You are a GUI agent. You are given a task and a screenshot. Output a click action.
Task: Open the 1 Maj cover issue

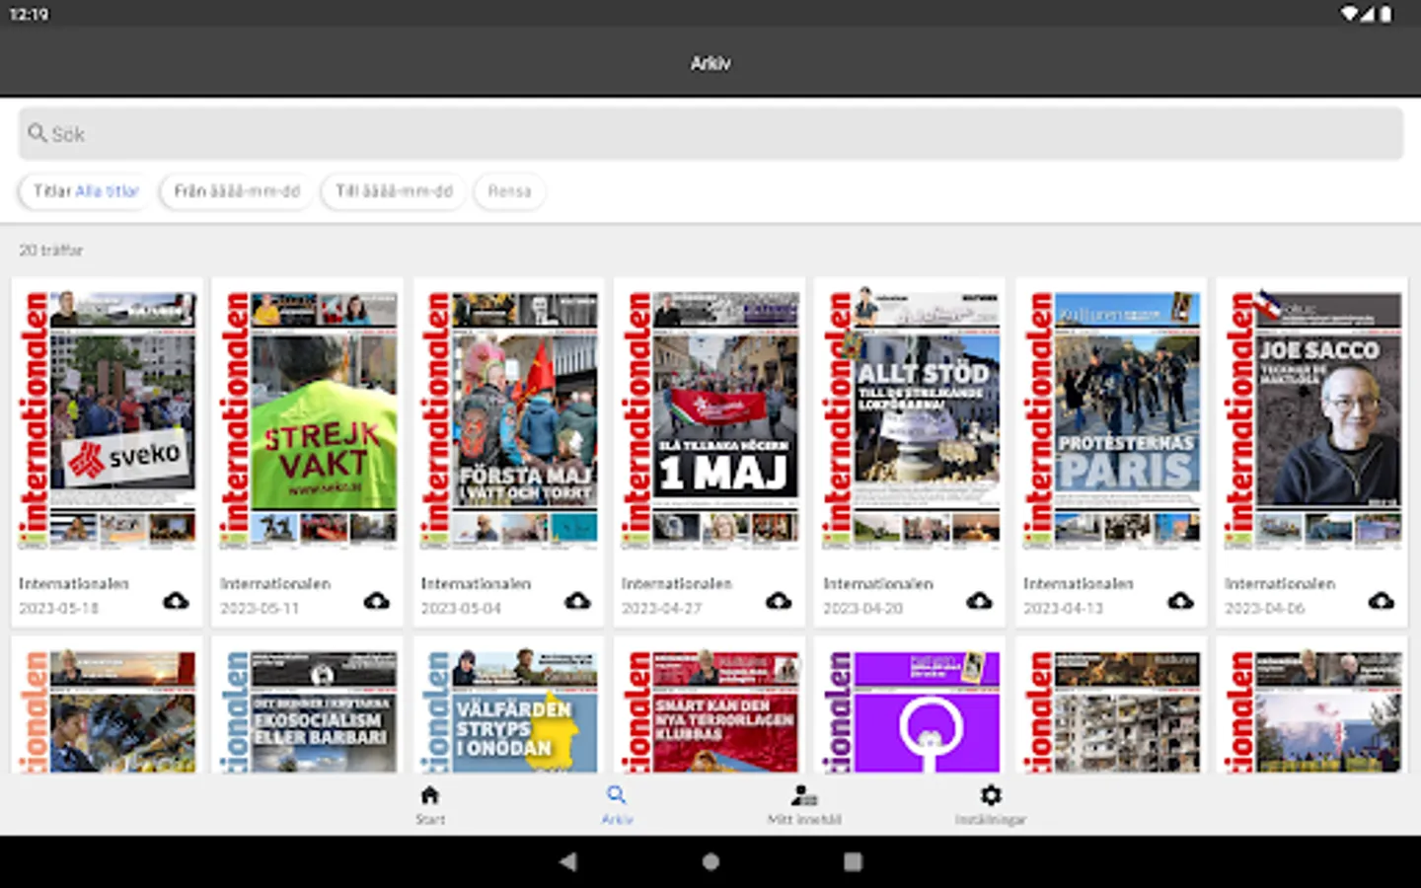click(710, 420)
